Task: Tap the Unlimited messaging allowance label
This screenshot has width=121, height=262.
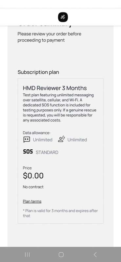Action: tap(43, 140)
